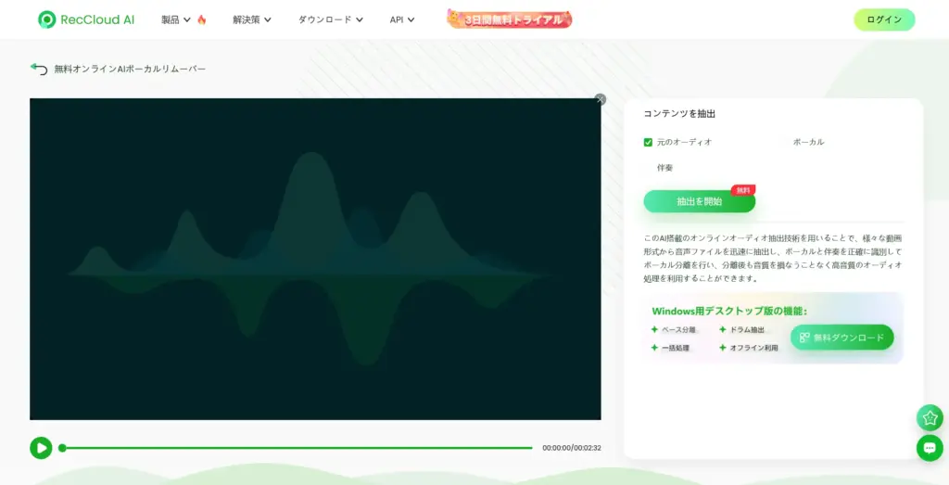Click the back arrow icon

38,69
